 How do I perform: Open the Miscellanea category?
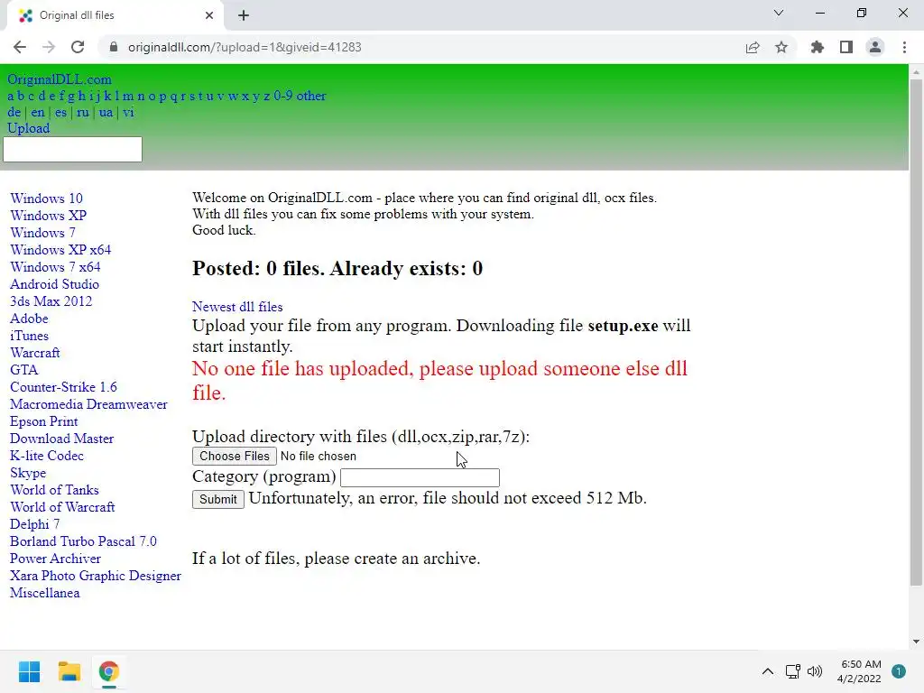click(44, 592)
